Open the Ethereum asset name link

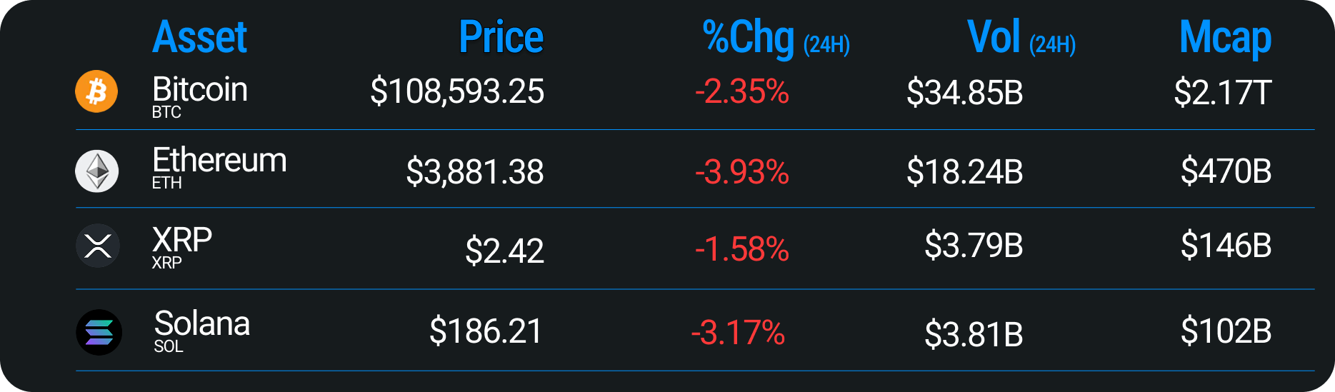[x=219, y=160]
